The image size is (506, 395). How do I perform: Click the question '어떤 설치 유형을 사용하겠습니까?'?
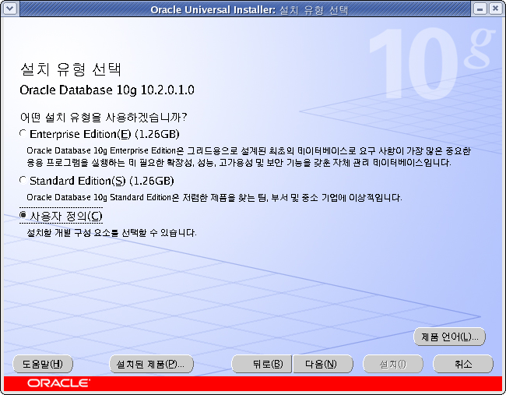104,117
